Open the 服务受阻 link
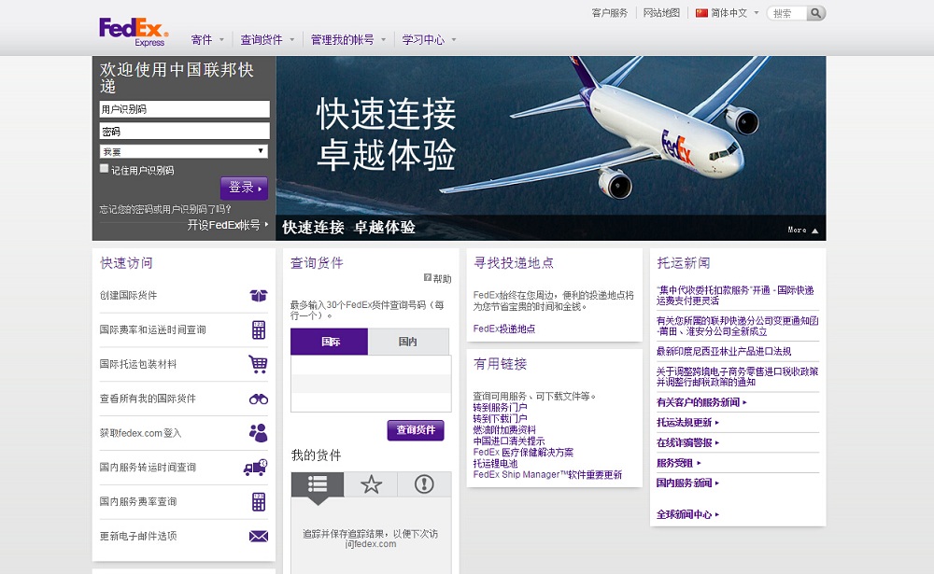 678,463
